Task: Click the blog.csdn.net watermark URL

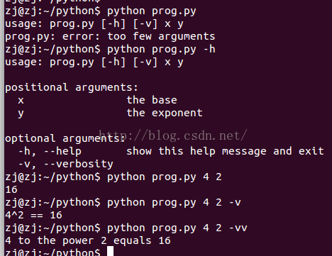Action: 172,135
